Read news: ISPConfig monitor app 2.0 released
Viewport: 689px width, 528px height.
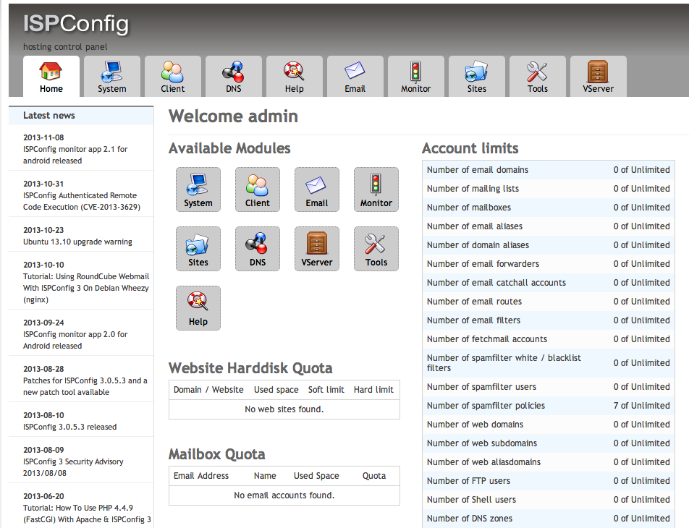click(75, 340)
